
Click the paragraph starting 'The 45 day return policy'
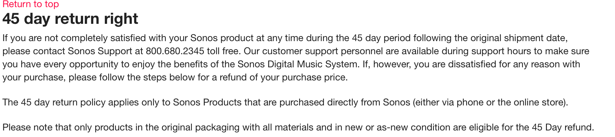(285, 102)
